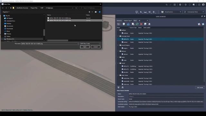Toggle the preview pane icon in file dialog
Screen dimensions: 206x116
pos(96,12)
